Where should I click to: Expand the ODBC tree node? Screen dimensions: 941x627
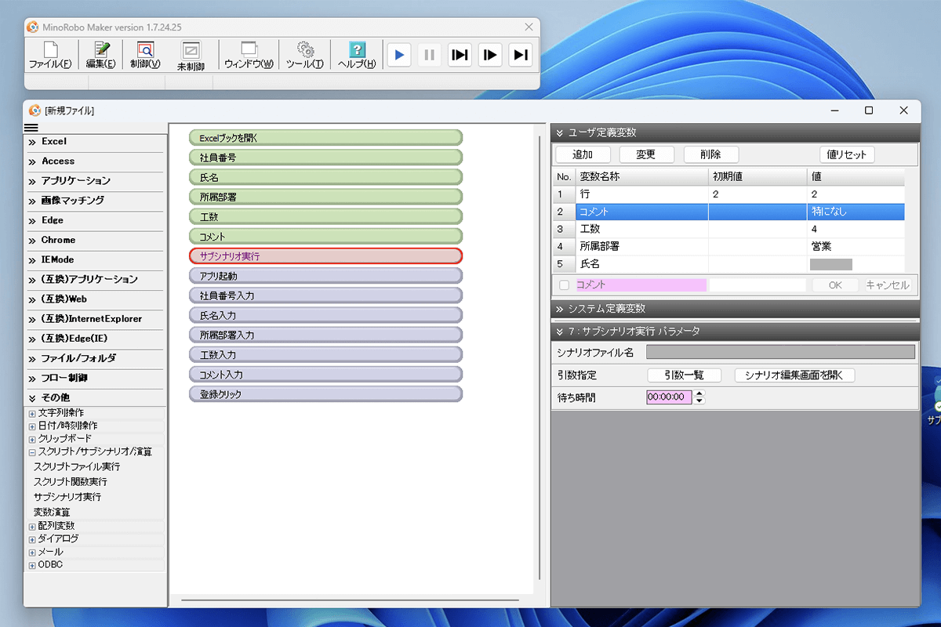[x=32, y=565]
